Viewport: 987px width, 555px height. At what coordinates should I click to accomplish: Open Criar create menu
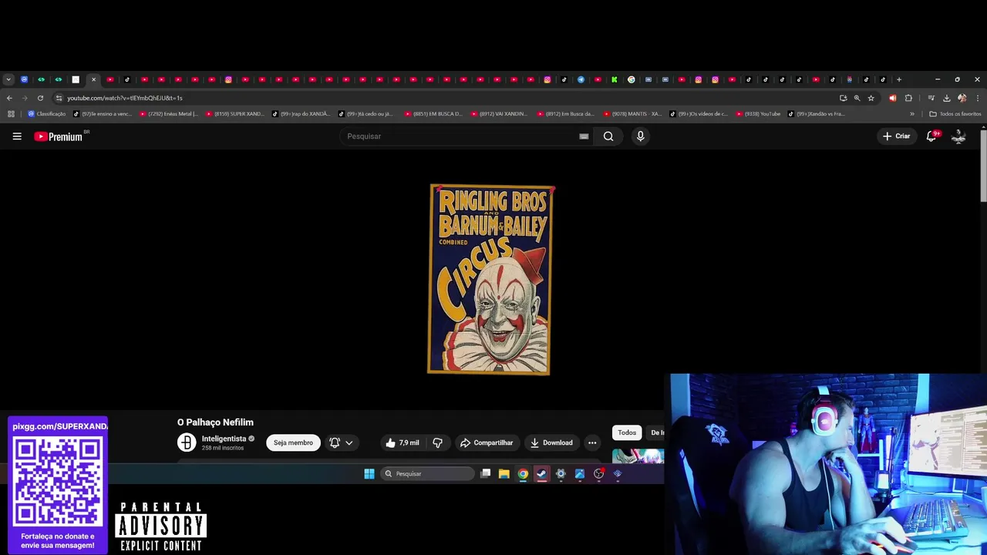897,136
